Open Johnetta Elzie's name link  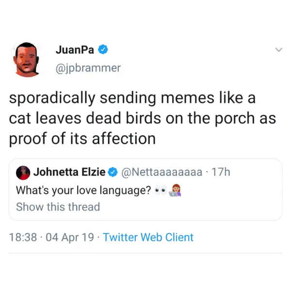[x=70, y=172]
